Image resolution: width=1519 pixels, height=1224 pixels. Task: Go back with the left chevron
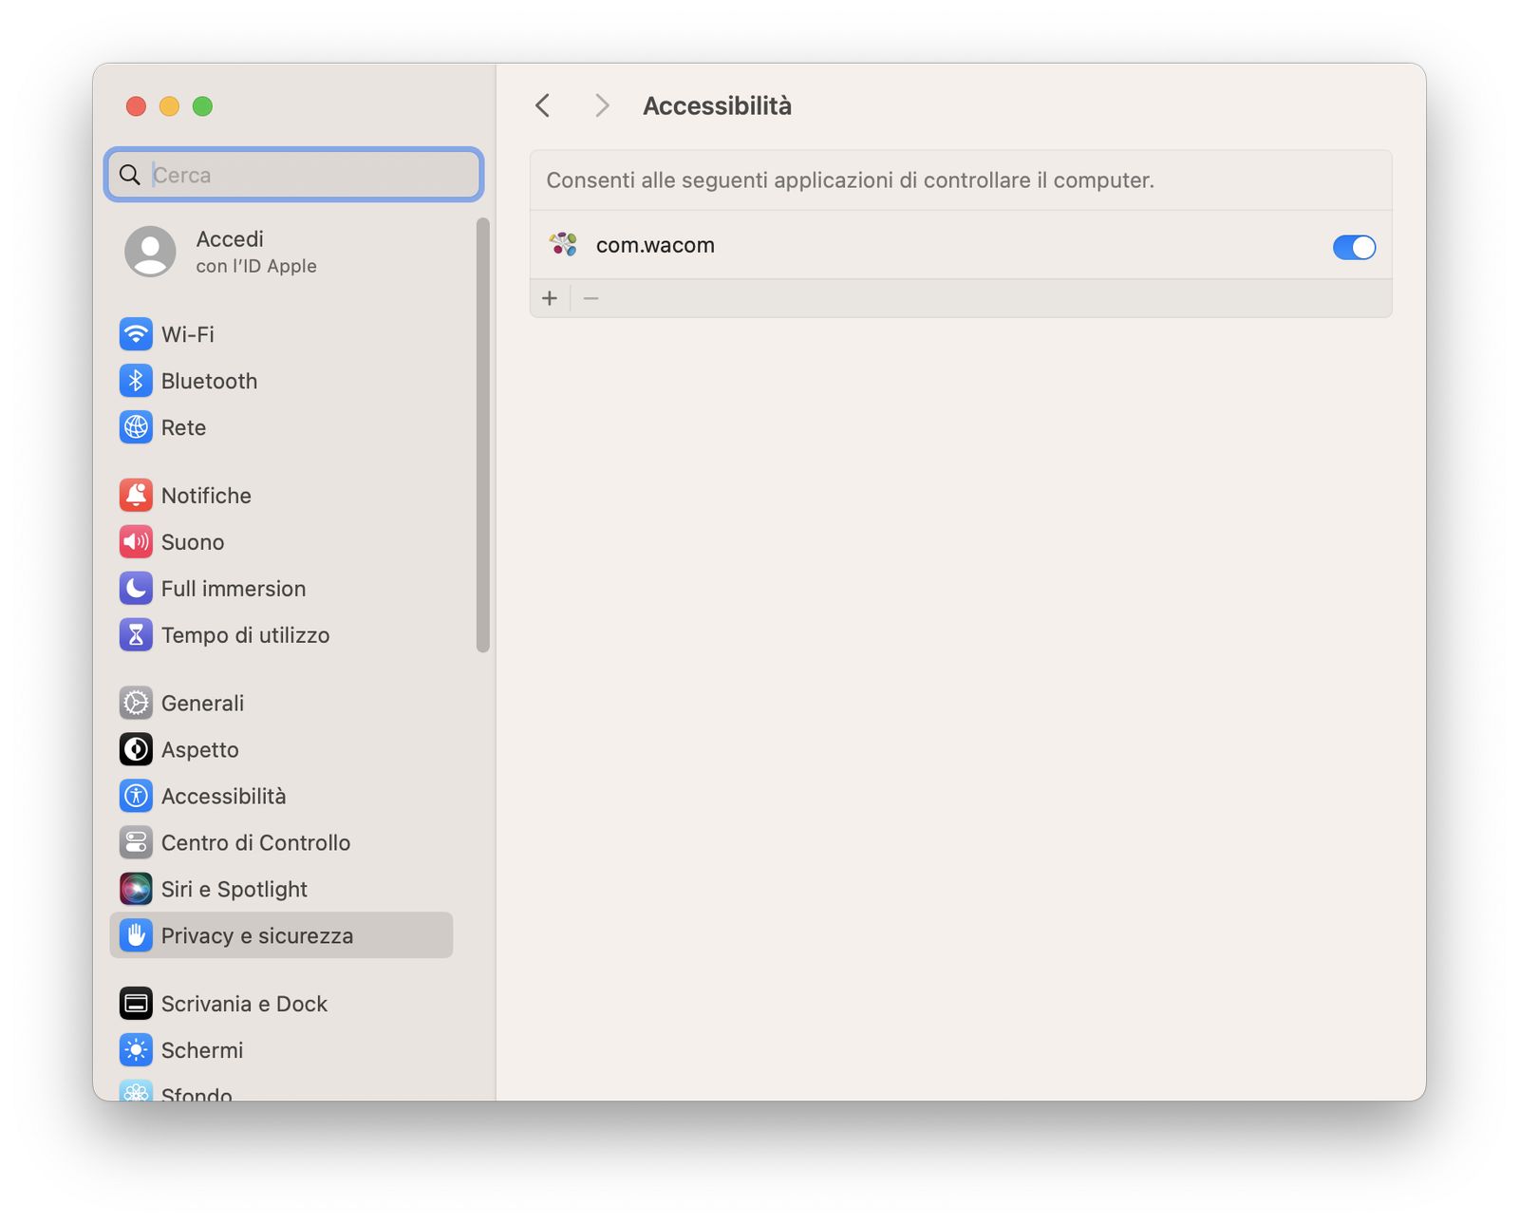click(x=543, y=105)
